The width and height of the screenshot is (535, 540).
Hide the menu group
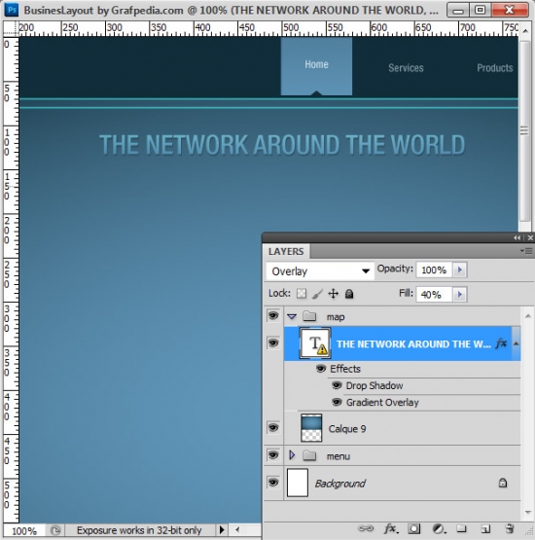click(x=273, y=455)
